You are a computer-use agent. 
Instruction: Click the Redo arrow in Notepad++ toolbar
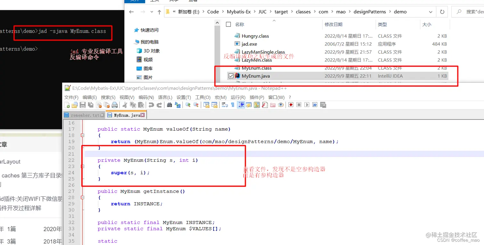[x=159, y=105]
